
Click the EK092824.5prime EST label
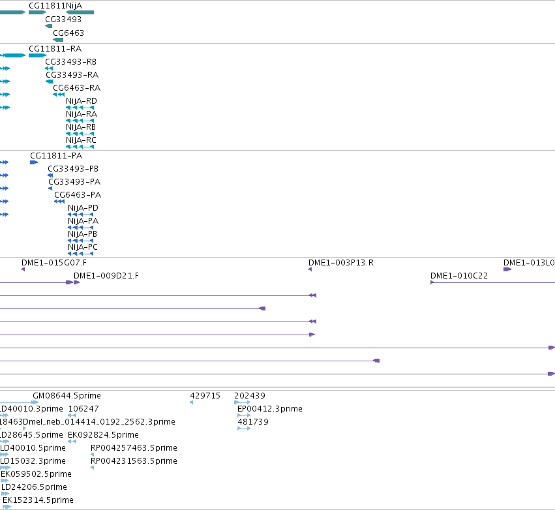(x=103, y=435)
